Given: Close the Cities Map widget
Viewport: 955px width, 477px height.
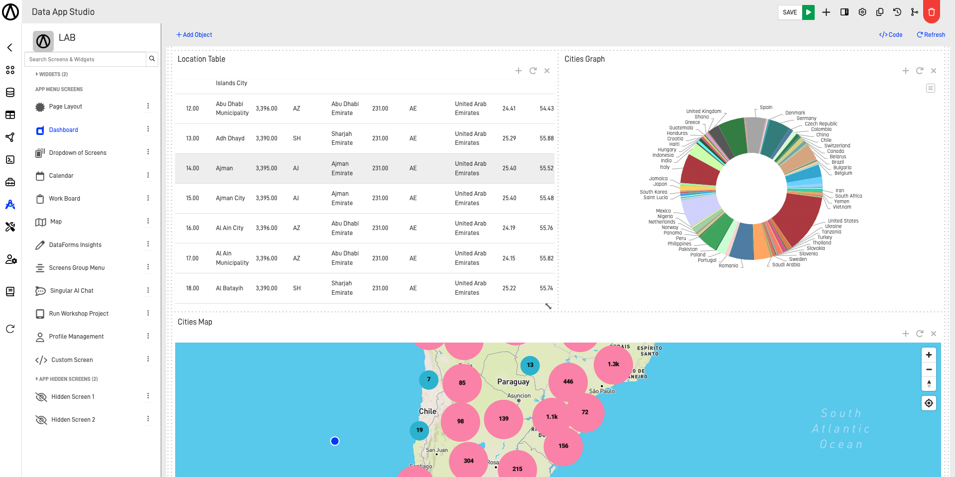Looking at the screenshot, I should pos(934,334).
